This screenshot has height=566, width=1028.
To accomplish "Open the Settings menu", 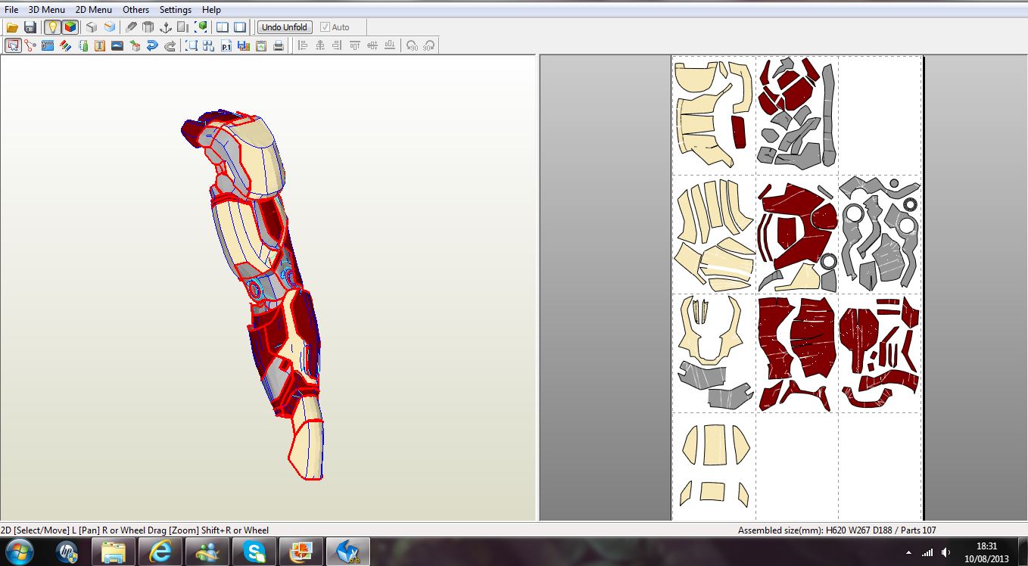I will (x=176, y=10).
